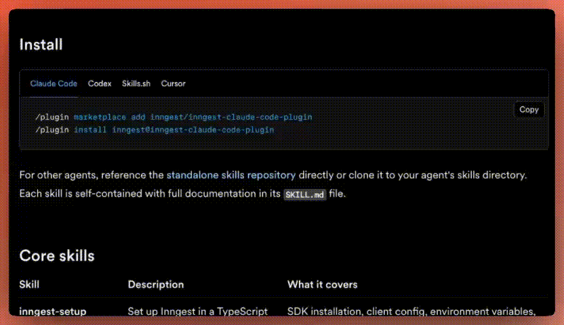Click the "/plugin marketplace add" command line
This screenshot has height=325, width=564.
click(174, 117)
